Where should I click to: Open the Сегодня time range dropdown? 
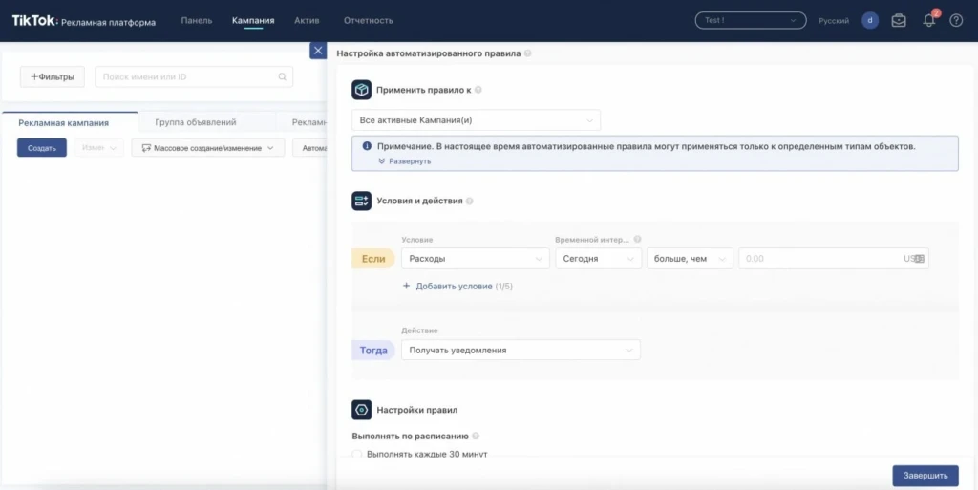[x=598, y=259]
